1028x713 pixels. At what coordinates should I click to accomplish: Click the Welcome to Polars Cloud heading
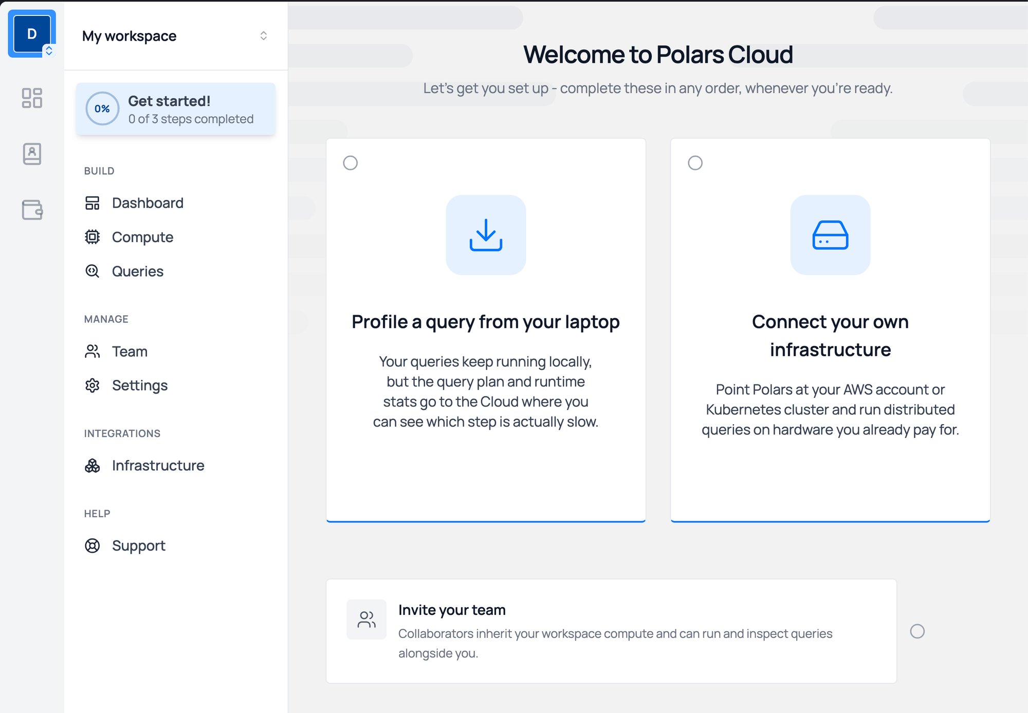click(658, 54)
